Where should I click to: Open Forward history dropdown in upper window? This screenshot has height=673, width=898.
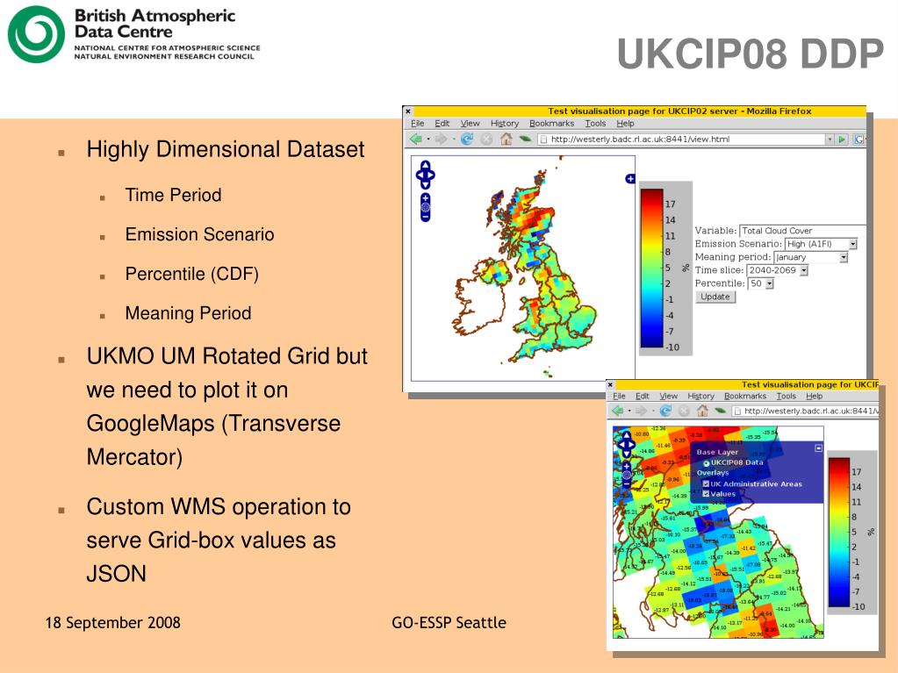coord(454,139)
